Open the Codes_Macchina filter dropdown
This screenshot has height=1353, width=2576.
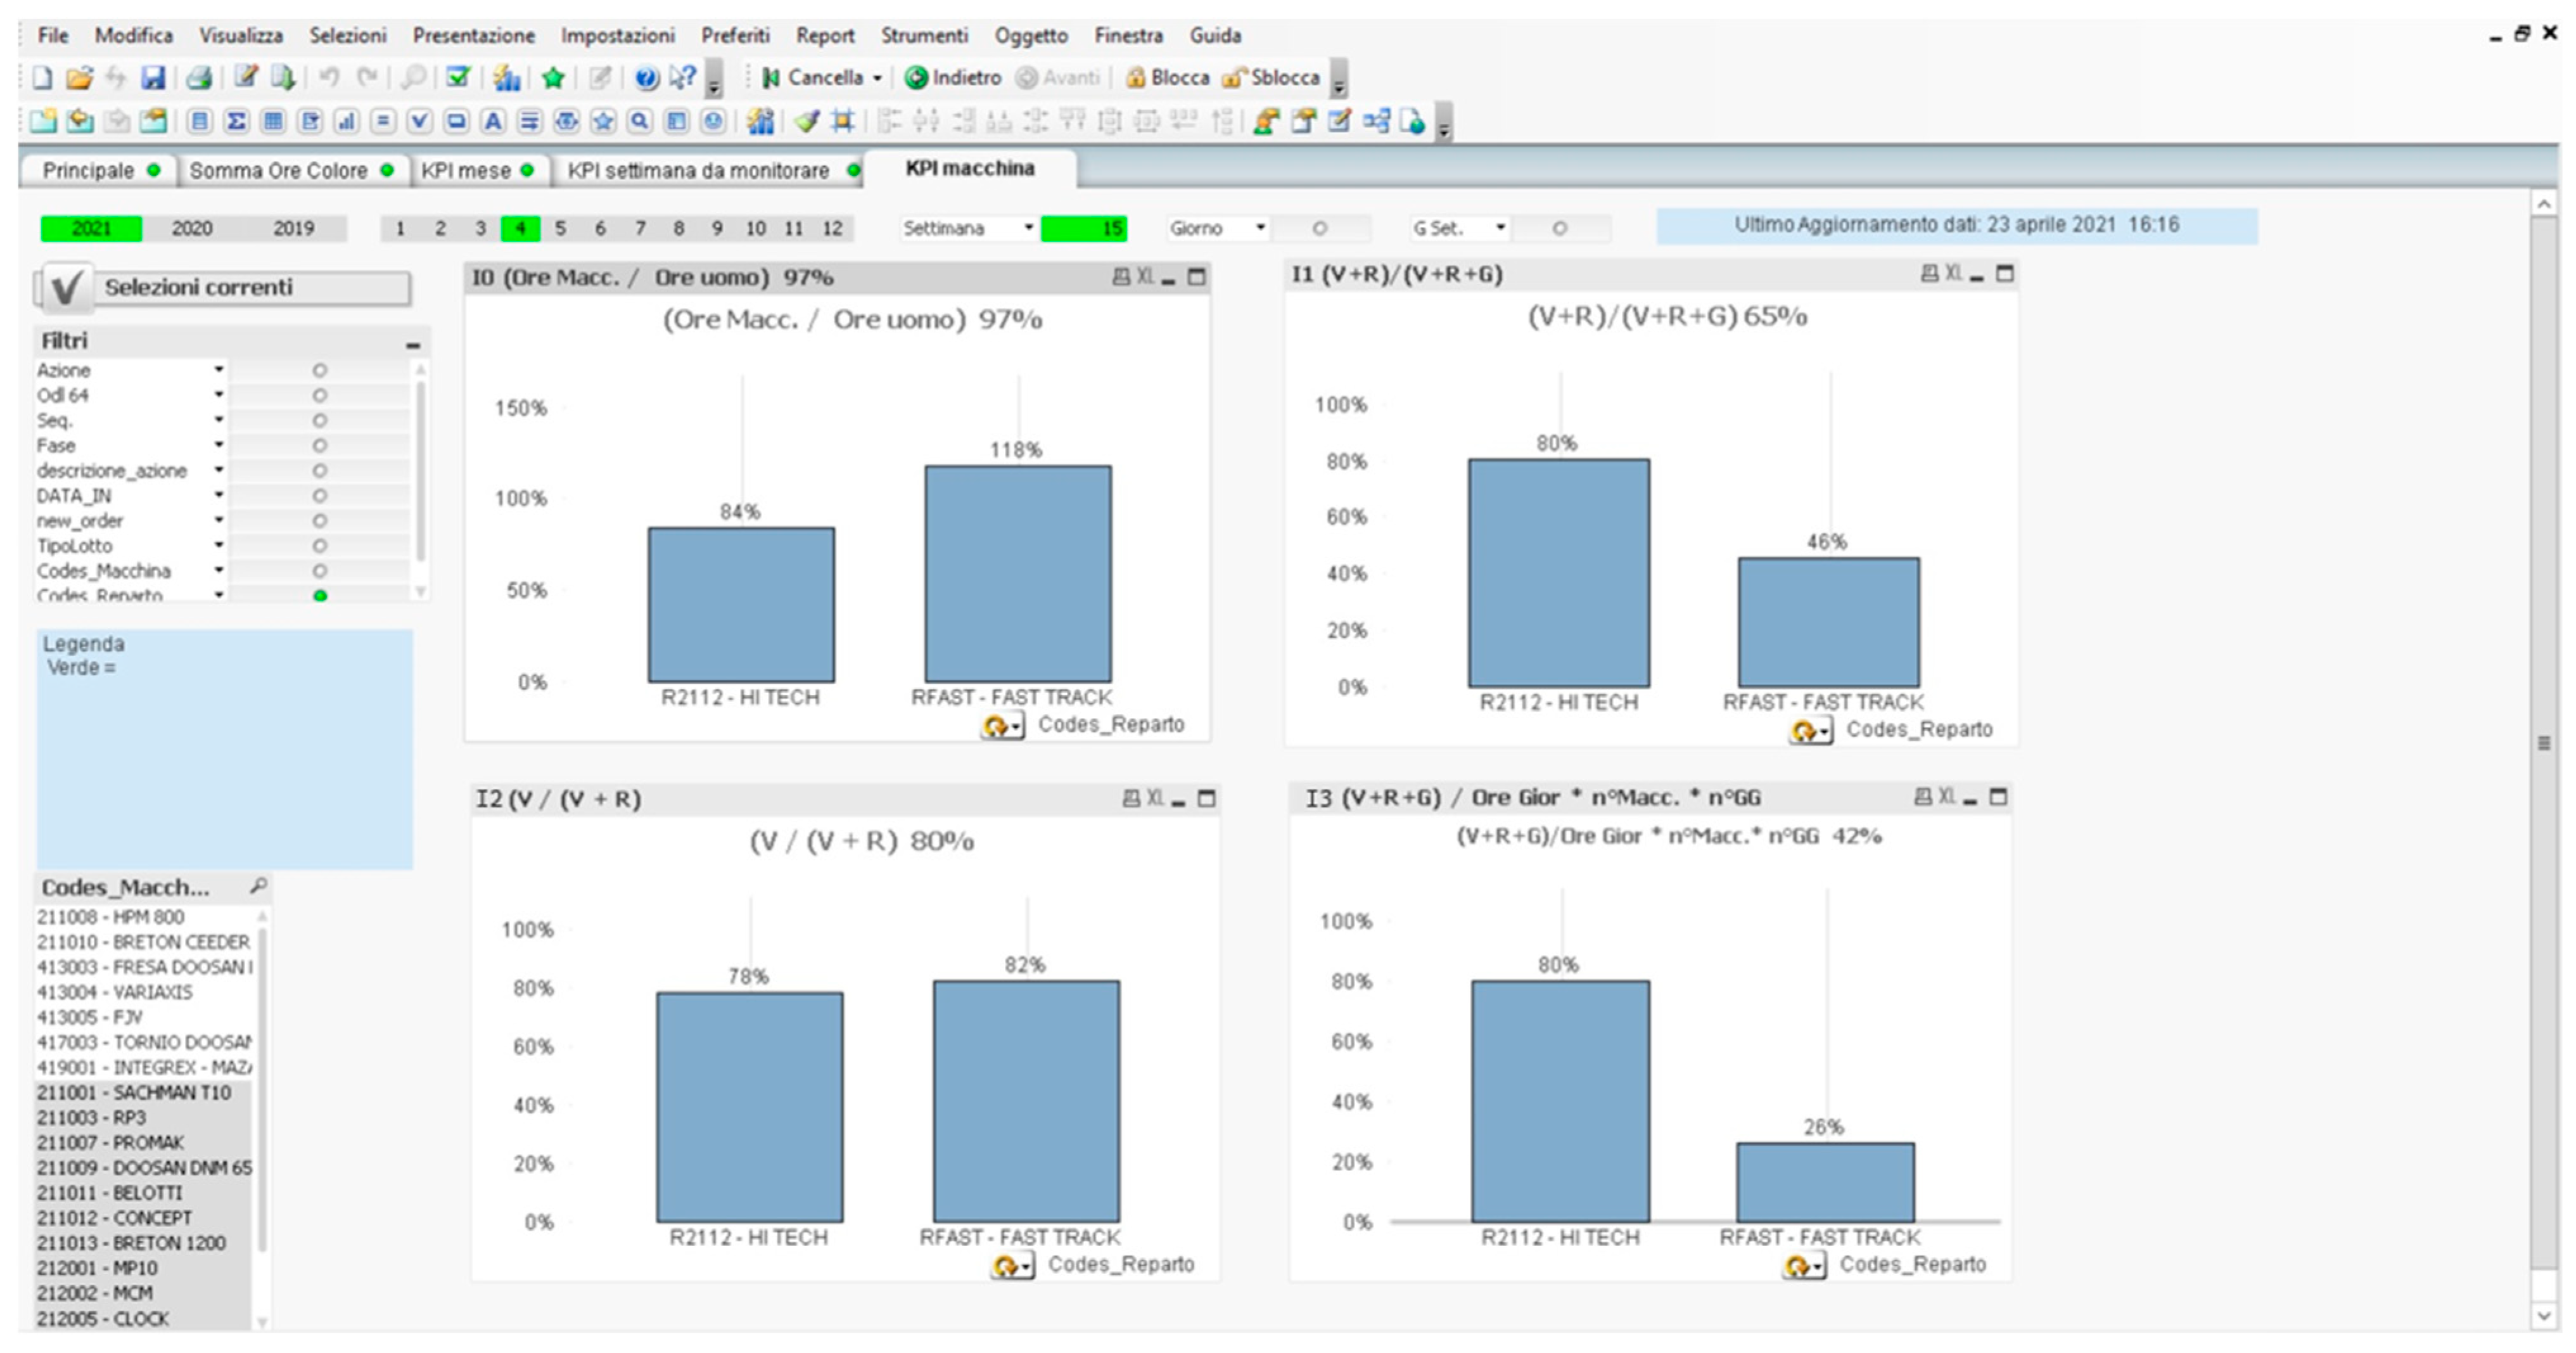click(218, 571)
